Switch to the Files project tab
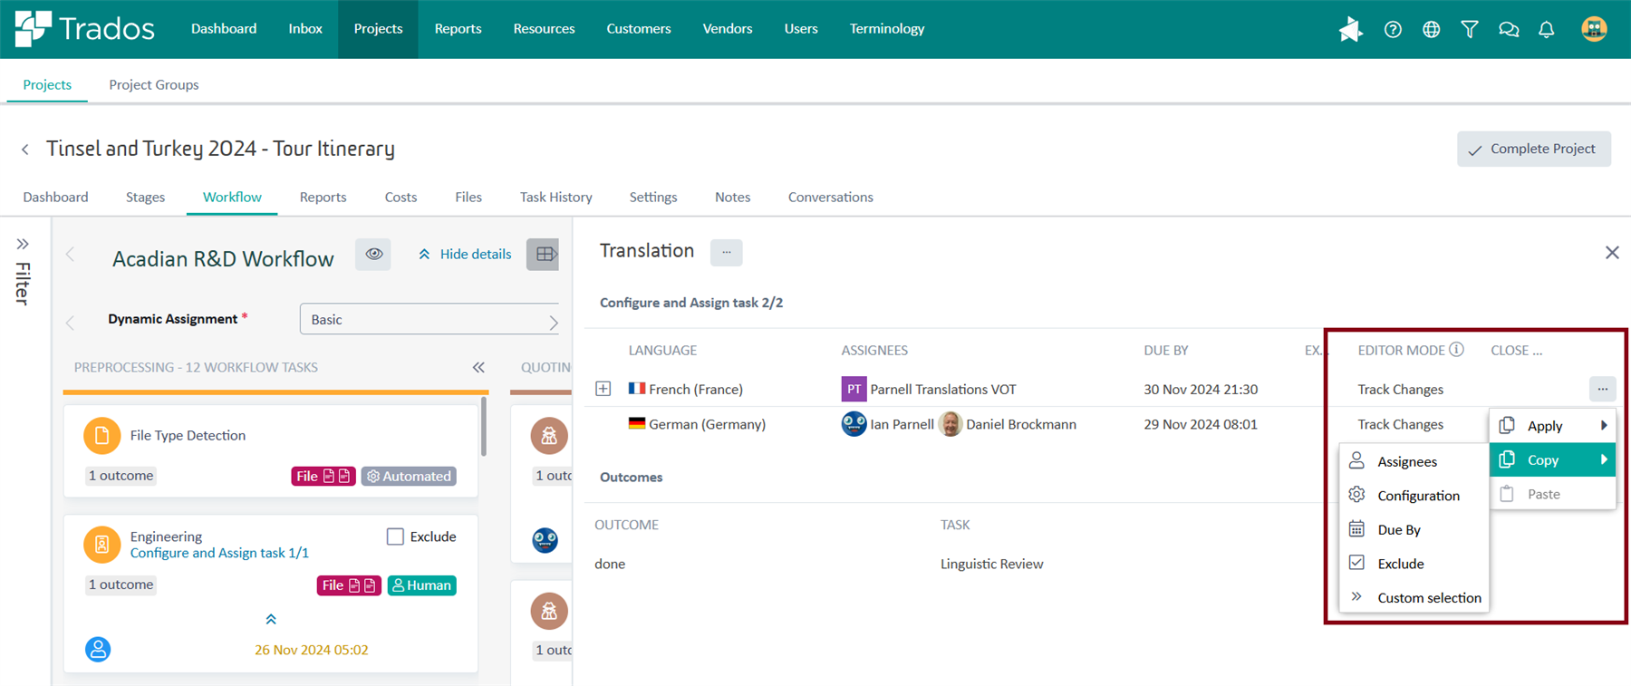Screen dimensions: 1631x686 tap(468, 197)
